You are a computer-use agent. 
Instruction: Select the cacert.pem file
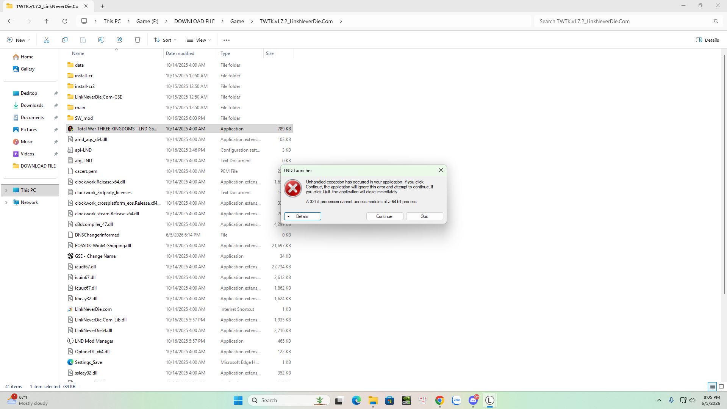coord(86,171)
